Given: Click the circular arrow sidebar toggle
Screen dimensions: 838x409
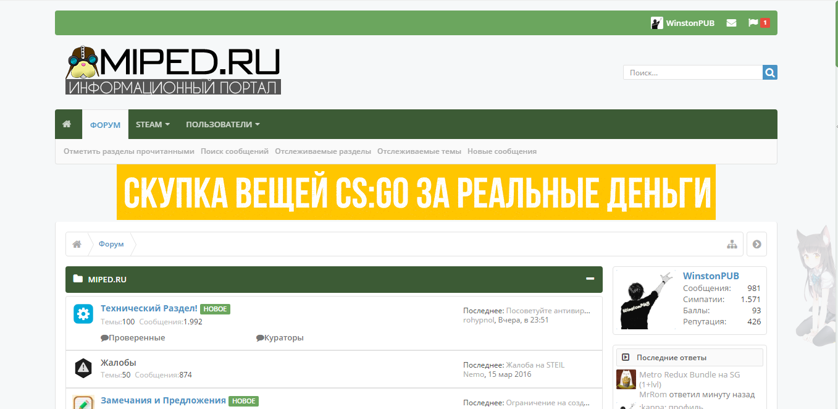Looking at the screenshot, I should click(x=756, y=244).
